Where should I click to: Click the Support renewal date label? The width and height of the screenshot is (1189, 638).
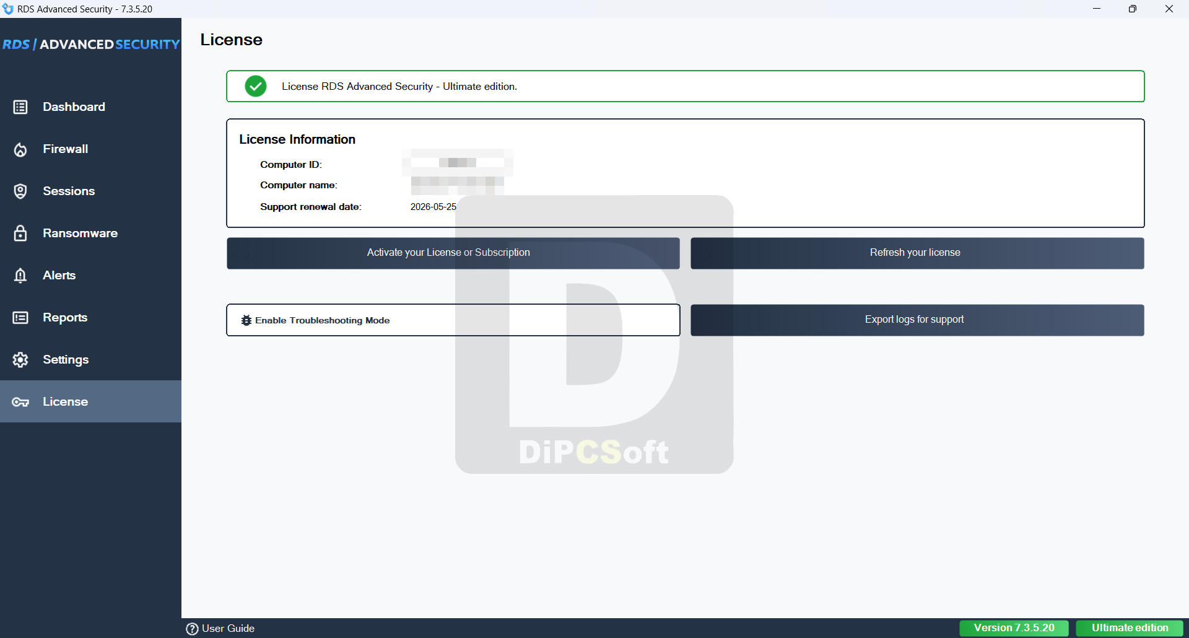point(311,207)
